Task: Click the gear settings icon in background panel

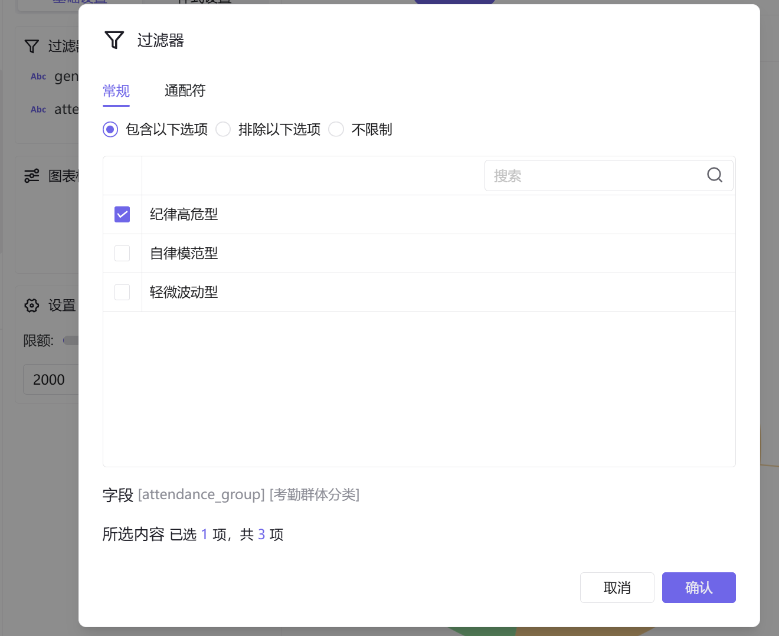Action: (32, 305)
